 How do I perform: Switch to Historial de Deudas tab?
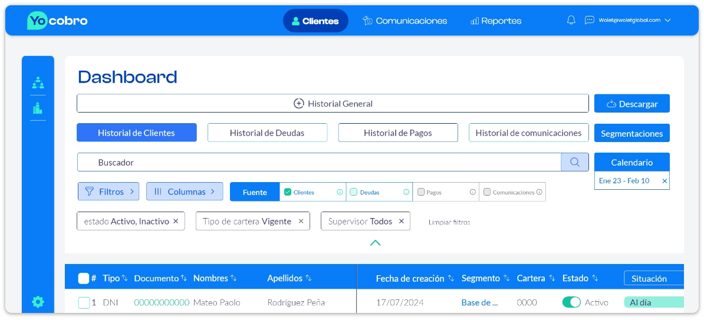pos(267,133)
